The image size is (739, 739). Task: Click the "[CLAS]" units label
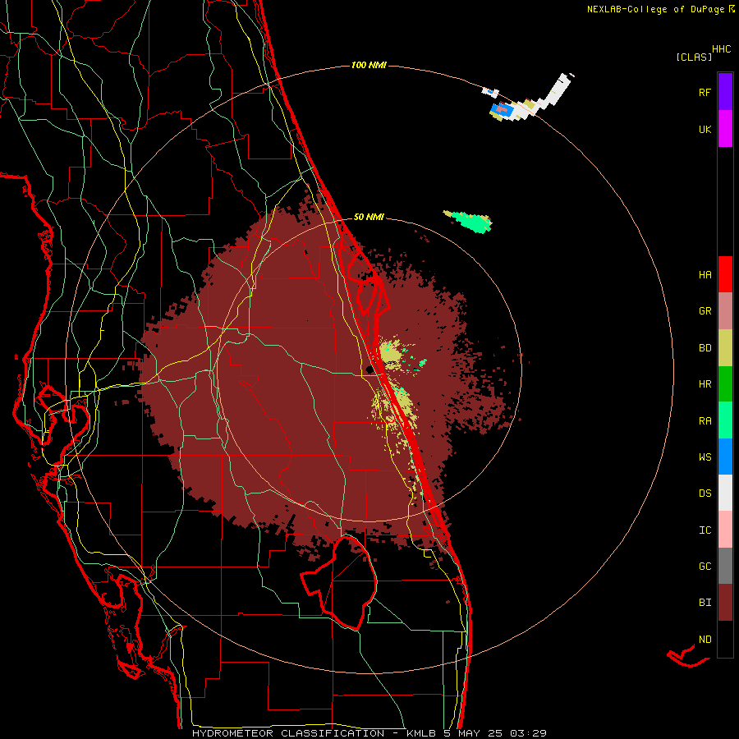[x=694, y=57]
